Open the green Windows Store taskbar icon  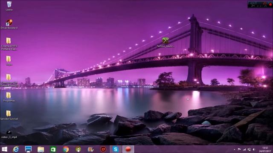53,149
